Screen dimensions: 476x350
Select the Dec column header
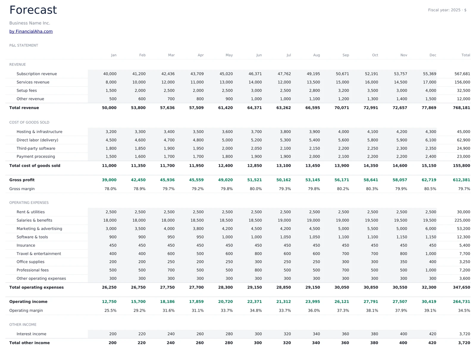pos(433,55)
